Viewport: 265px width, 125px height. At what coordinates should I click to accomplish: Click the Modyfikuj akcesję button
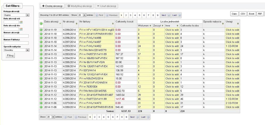coord(79,6)
